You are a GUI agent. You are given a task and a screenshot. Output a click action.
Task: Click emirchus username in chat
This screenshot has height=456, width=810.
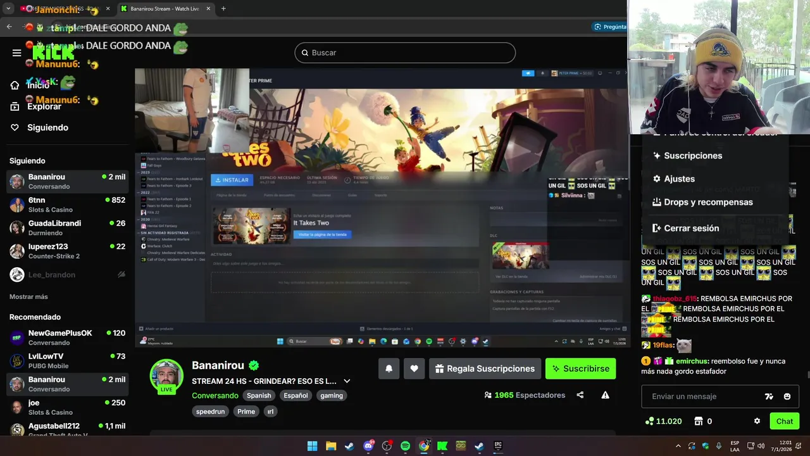tap(692, 361)
